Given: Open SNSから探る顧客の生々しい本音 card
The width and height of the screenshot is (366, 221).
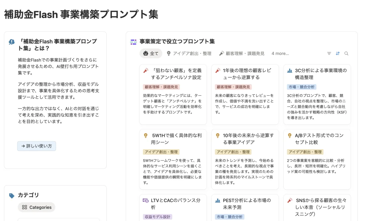Looking at the screenshot, I should [317, 208].
